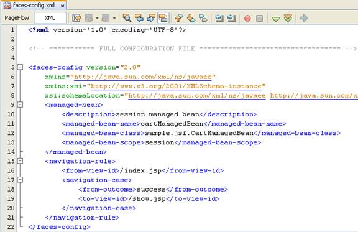Click the closing navigation-case tag
Screen dimensions: 358x232
99,208
